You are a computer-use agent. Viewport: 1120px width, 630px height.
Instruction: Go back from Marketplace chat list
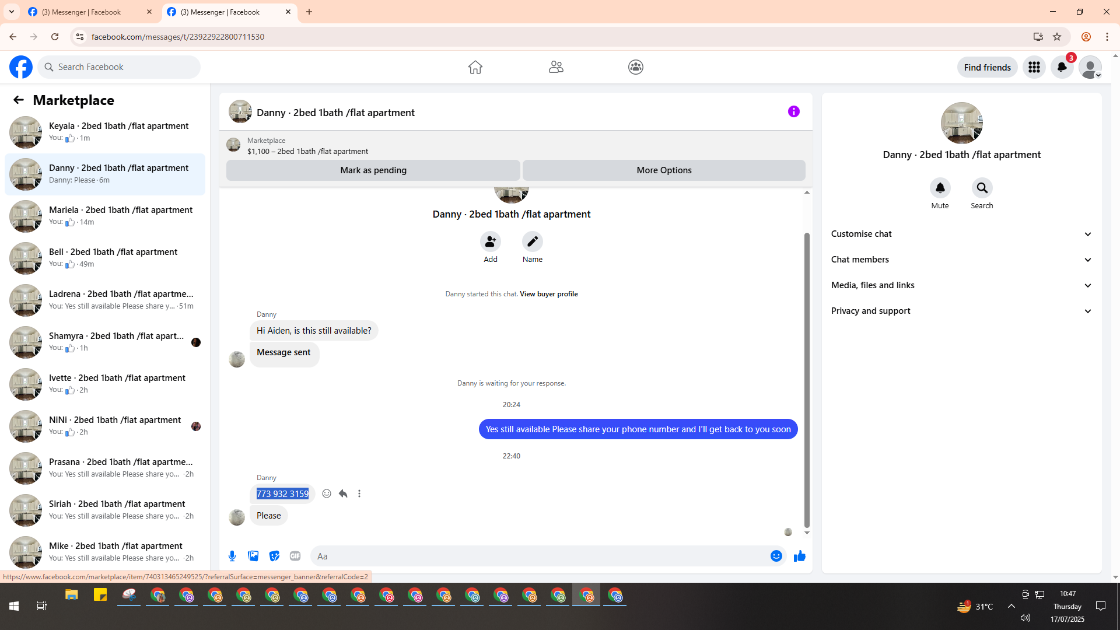19,100
